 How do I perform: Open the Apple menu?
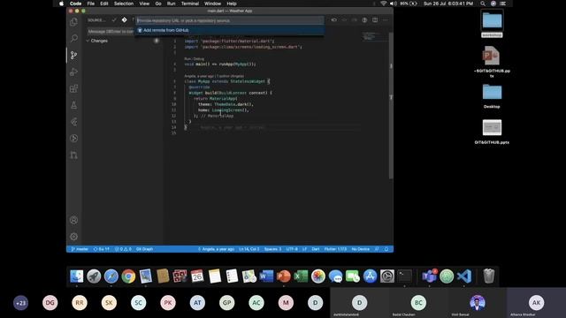point(61,4)
